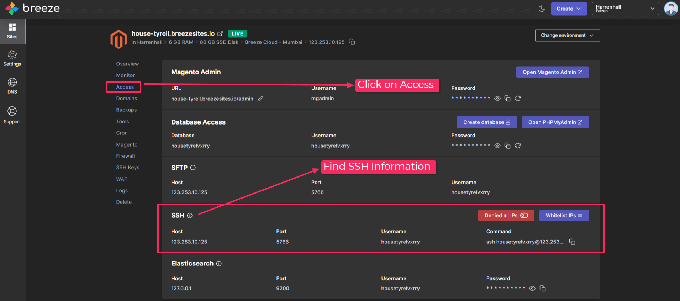Copy Magento Admin password

507,99
